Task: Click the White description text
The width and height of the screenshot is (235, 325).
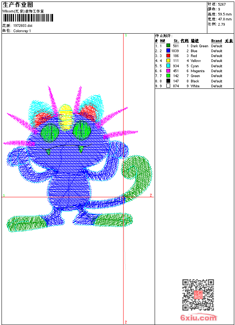Action: (195, 86)
